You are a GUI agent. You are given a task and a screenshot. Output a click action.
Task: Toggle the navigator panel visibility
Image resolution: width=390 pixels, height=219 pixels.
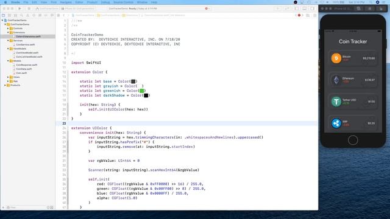click(297, 9)
